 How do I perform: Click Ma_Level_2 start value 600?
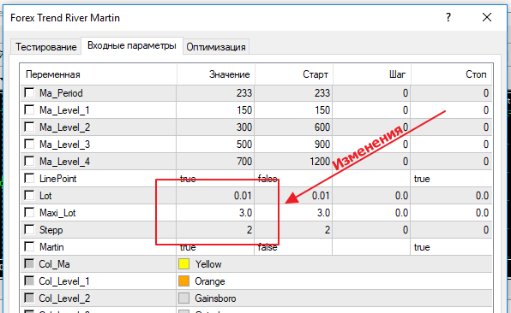pos(293,127)
